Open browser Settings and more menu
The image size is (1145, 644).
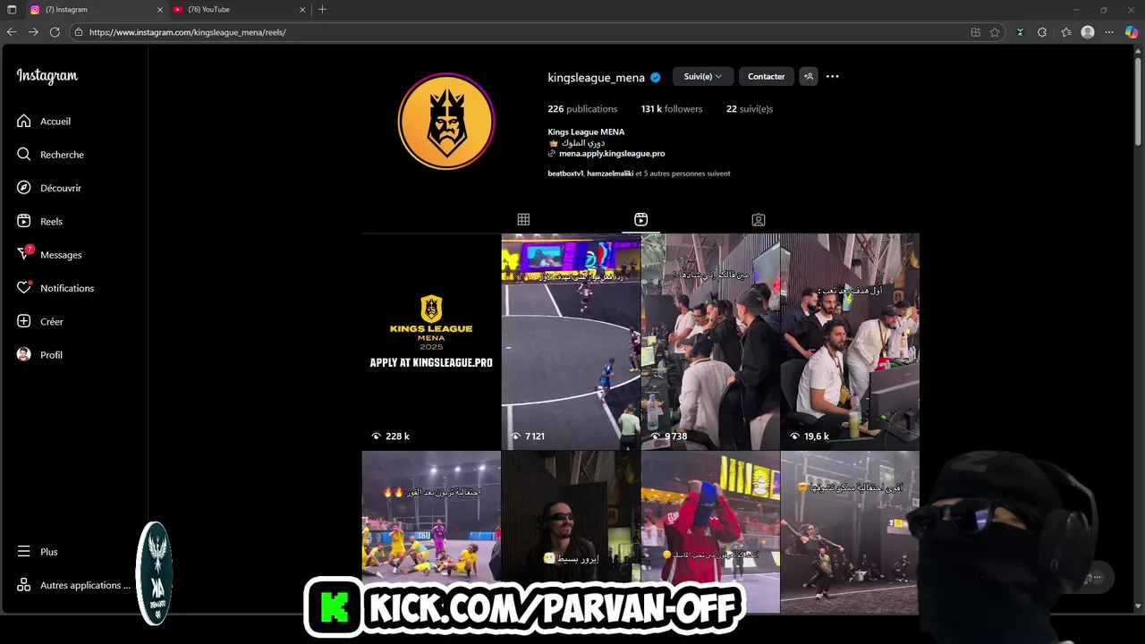(1109, 32)
